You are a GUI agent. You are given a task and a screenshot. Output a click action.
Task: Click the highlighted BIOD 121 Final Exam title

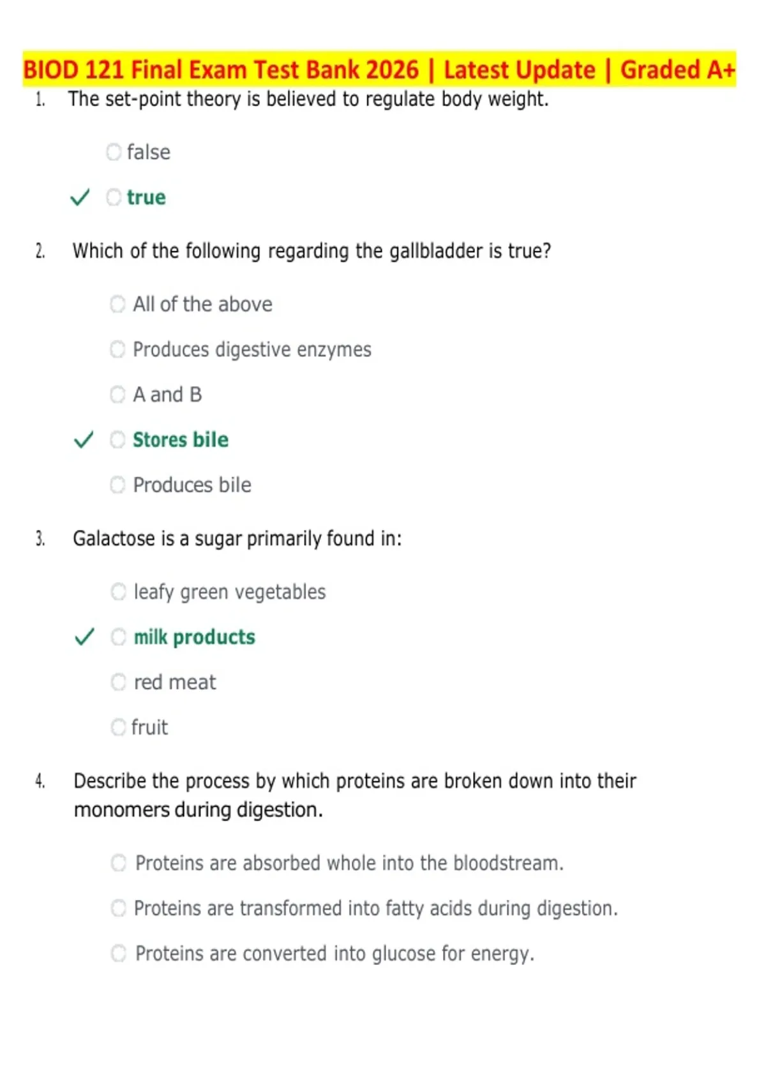click(379, 69)
